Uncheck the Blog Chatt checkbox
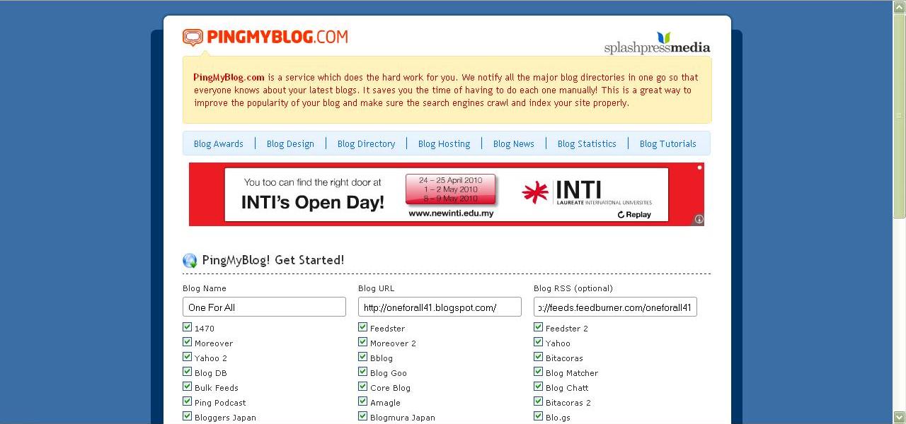This screenshot has height=424, width=906. (538, 387)
